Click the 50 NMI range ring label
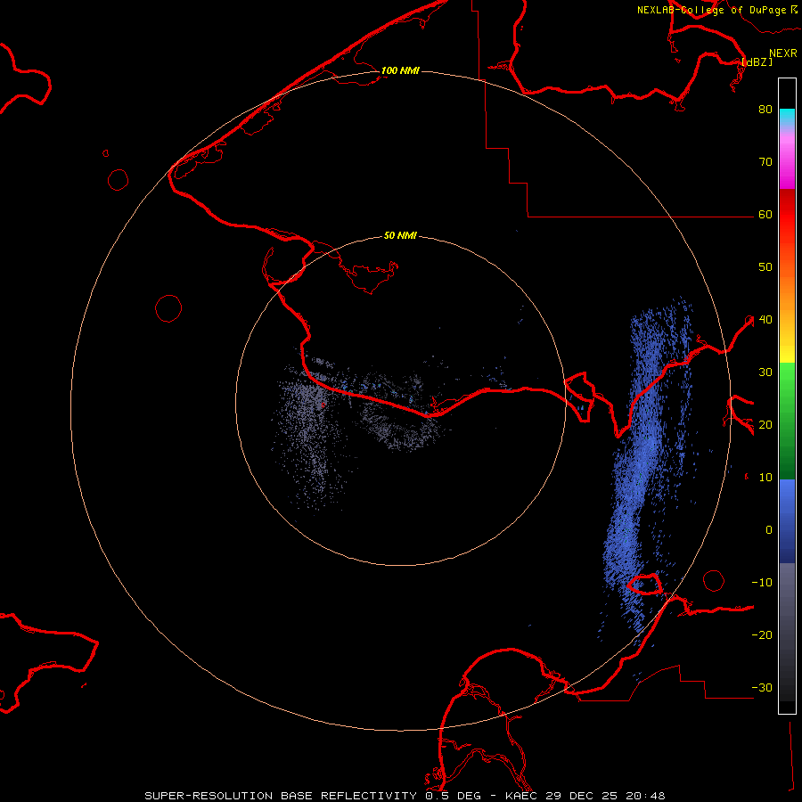802x802 pixels. [400, 236]
